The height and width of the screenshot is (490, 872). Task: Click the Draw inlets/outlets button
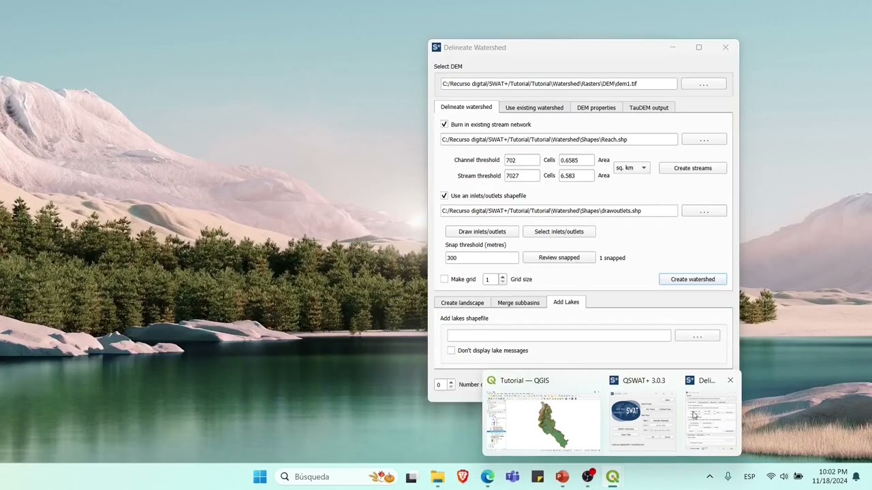click(482, 231)
